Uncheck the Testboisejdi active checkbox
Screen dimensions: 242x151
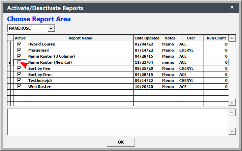[19, 81]
